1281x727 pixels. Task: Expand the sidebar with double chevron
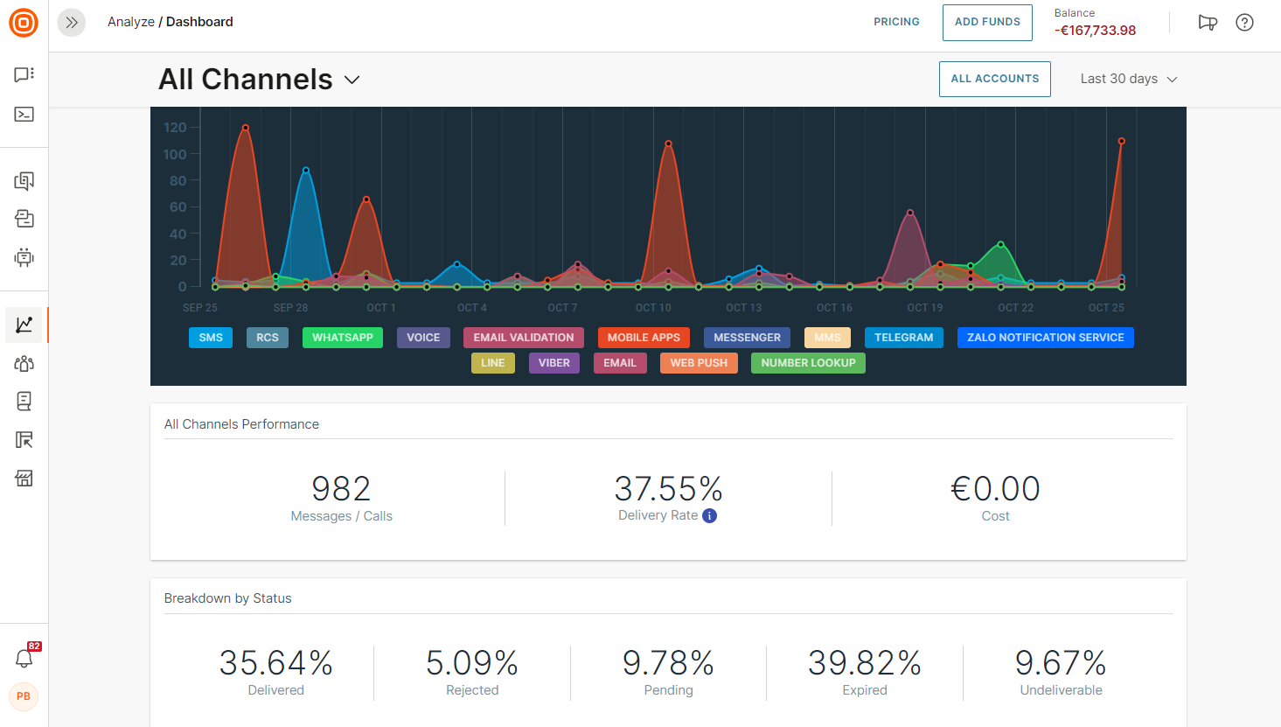pyautogui.click(x=72, y=23)
